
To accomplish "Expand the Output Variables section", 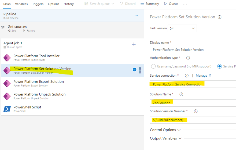I will tap(166, 138).
